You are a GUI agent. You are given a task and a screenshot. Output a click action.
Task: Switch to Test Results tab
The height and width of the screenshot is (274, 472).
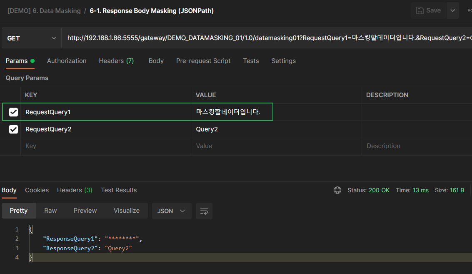[119, 190]
